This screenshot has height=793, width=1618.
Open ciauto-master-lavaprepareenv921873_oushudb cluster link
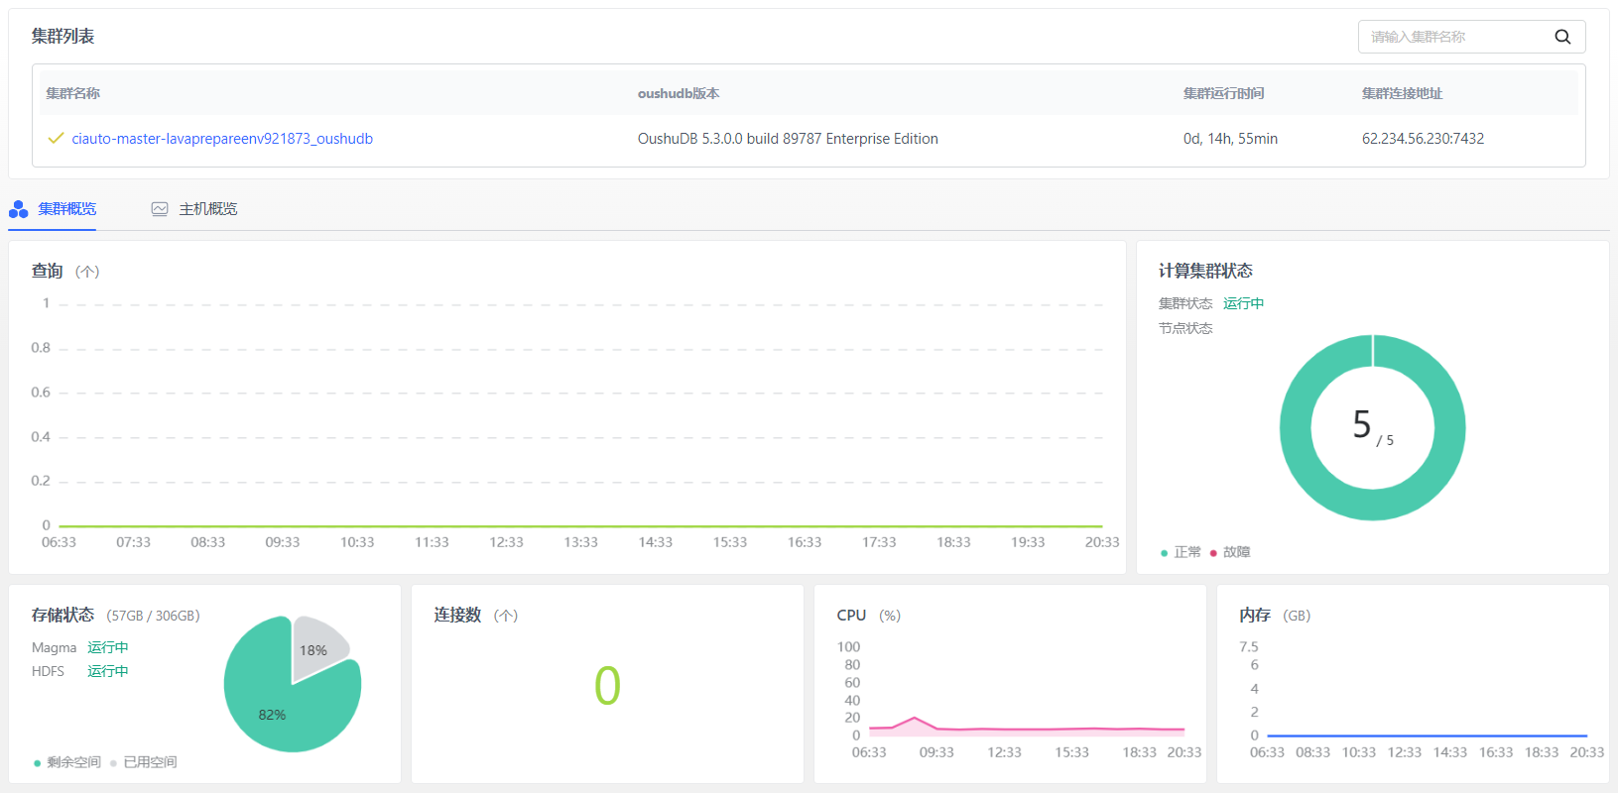222,139
